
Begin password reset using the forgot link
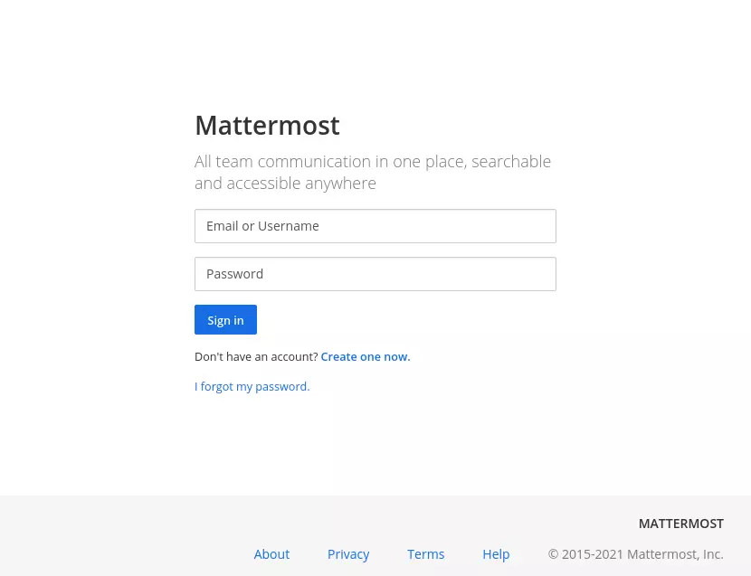pos(252,387)
